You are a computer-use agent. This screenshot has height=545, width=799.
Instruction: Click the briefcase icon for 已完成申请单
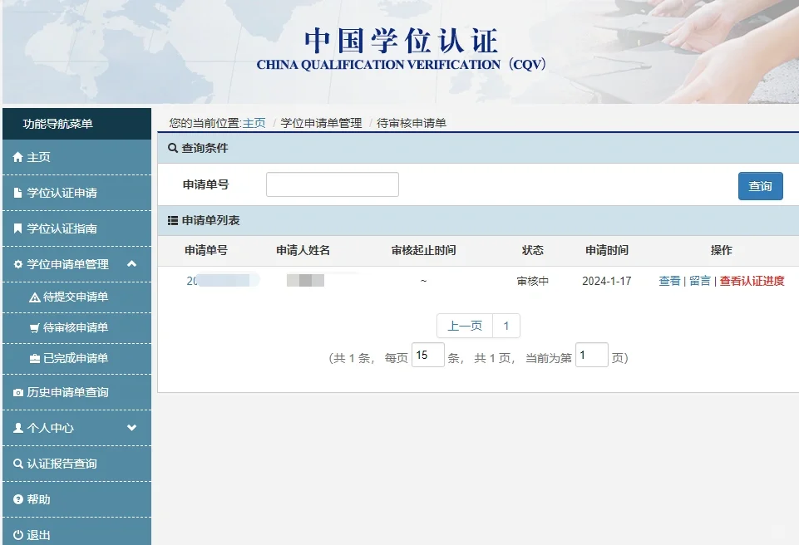[35, 359]
